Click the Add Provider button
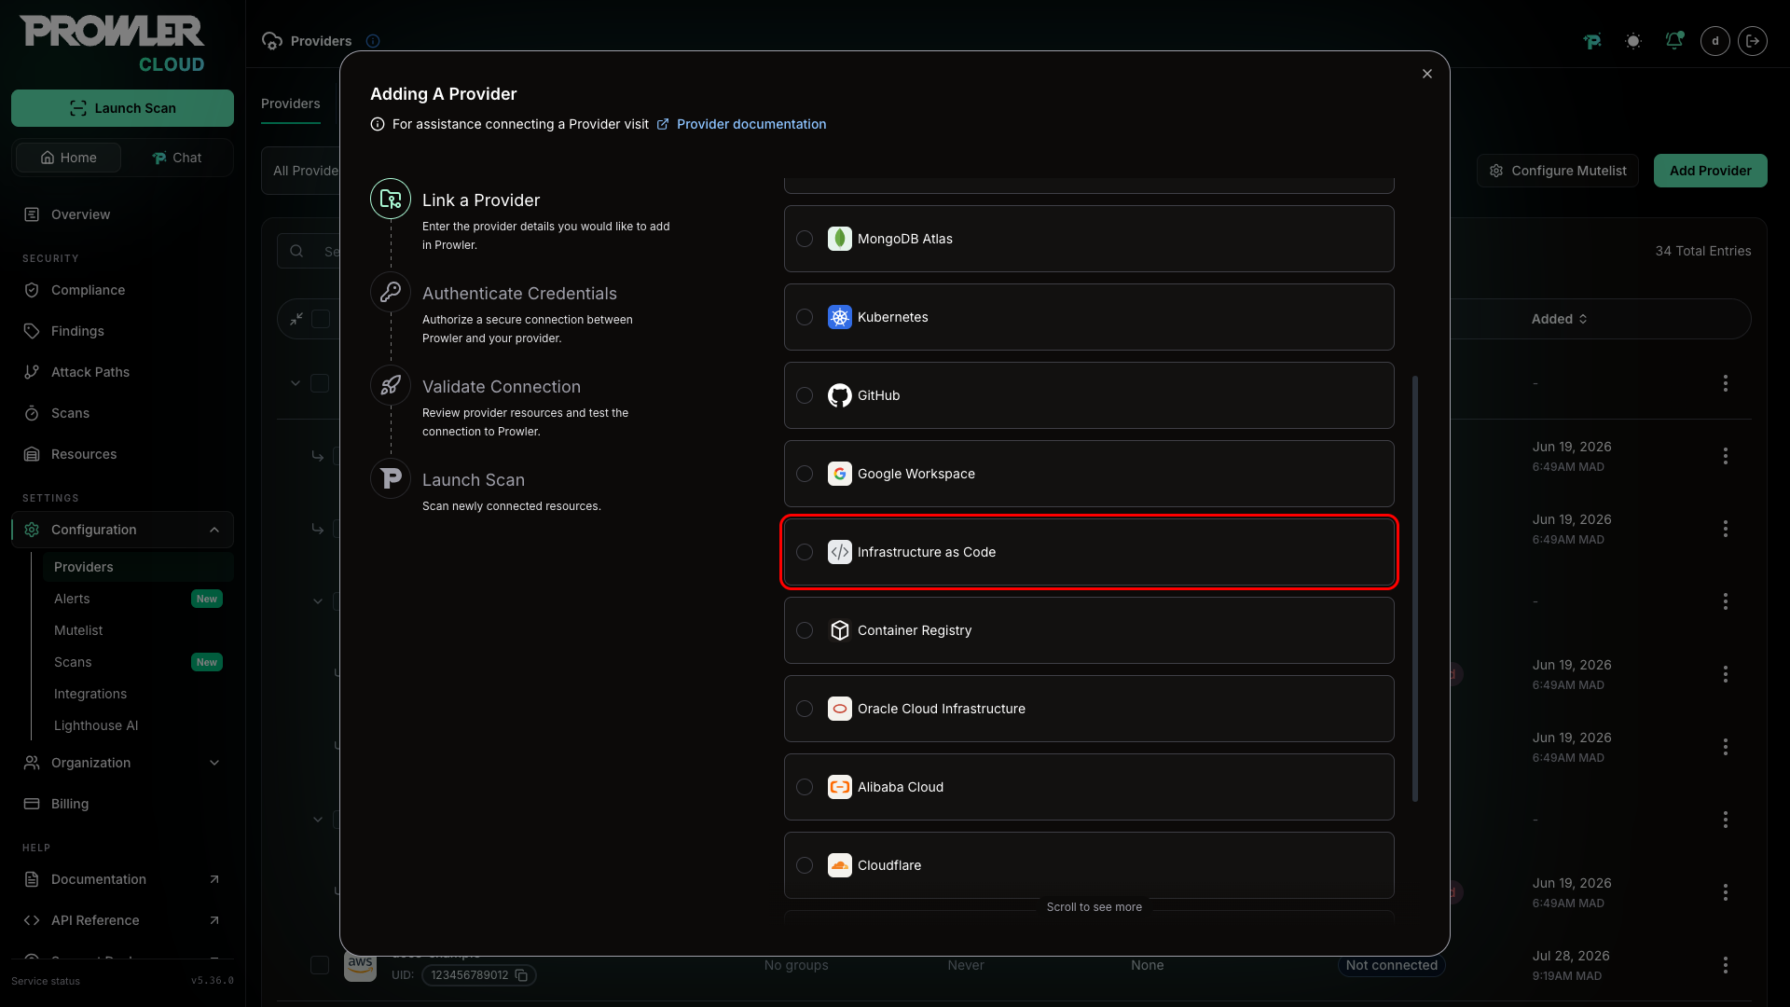 pyautogui.click(x=1710, y=171)
